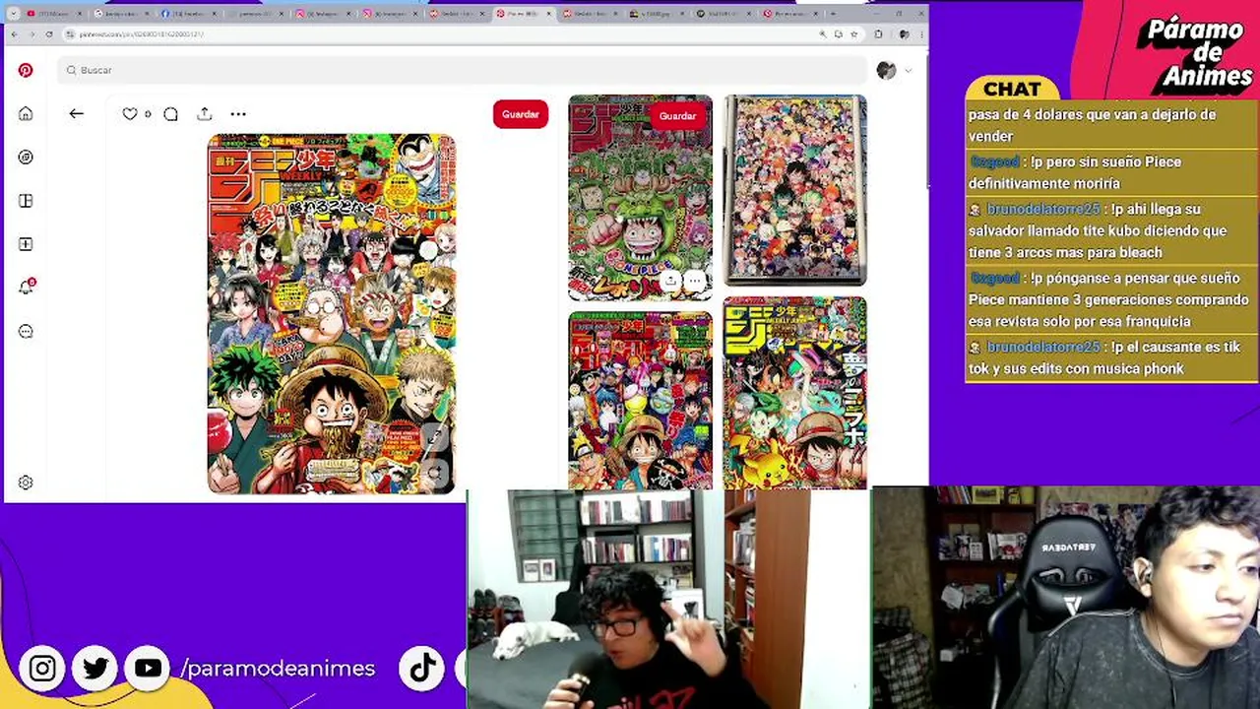The width and height of the screenshot is (1260, 709).
Task: Click chat message mentioning tite kubo
Action: (x=1110, y=230)
